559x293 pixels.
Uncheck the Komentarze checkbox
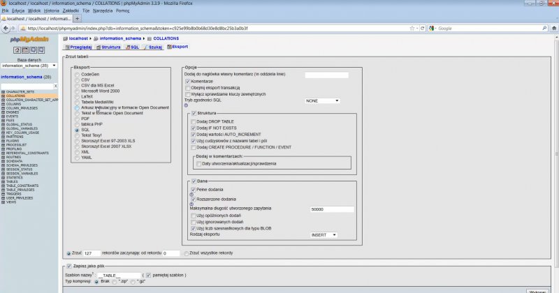[187, 81]
